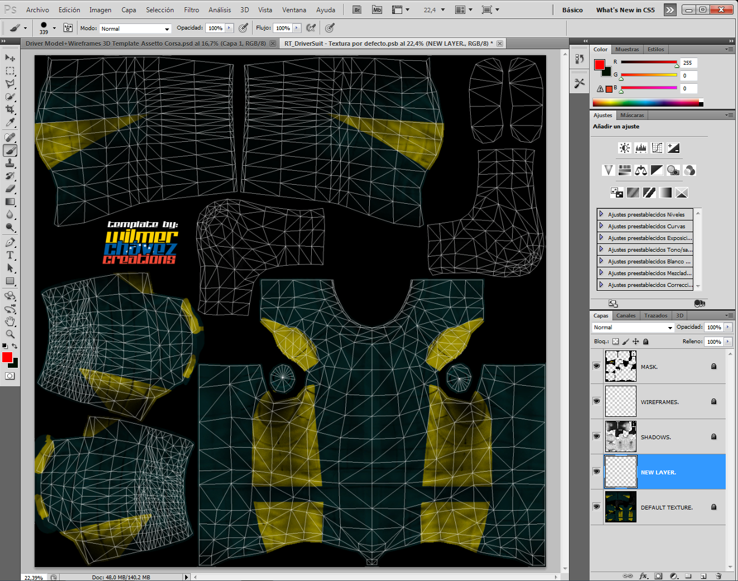Toggle lock image pixels
738x581 pixels.
626,342
